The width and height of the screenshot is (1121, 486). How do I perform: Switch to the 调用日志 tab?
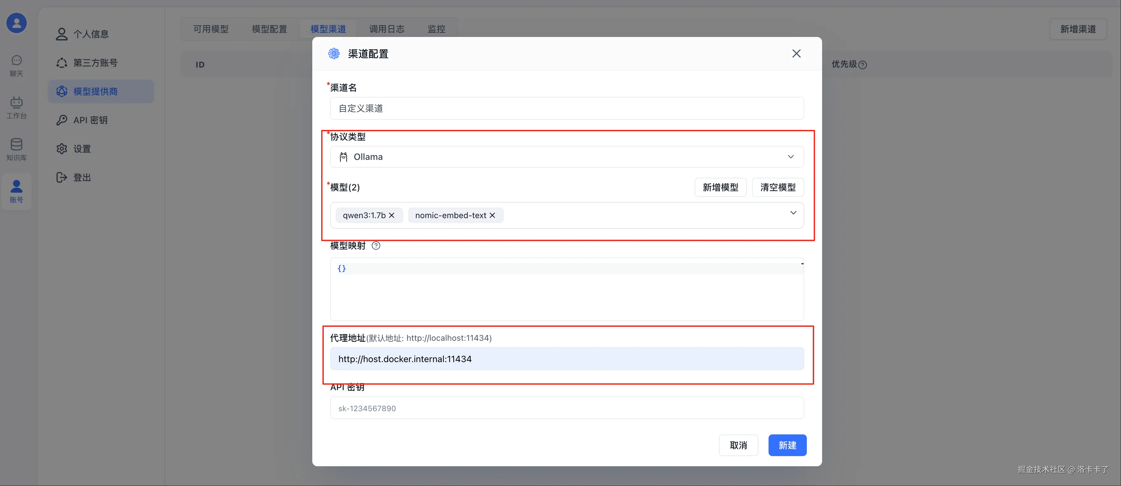click(387, 29)
